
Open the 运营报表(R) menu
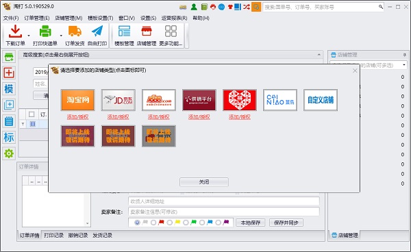coord(174,18)
